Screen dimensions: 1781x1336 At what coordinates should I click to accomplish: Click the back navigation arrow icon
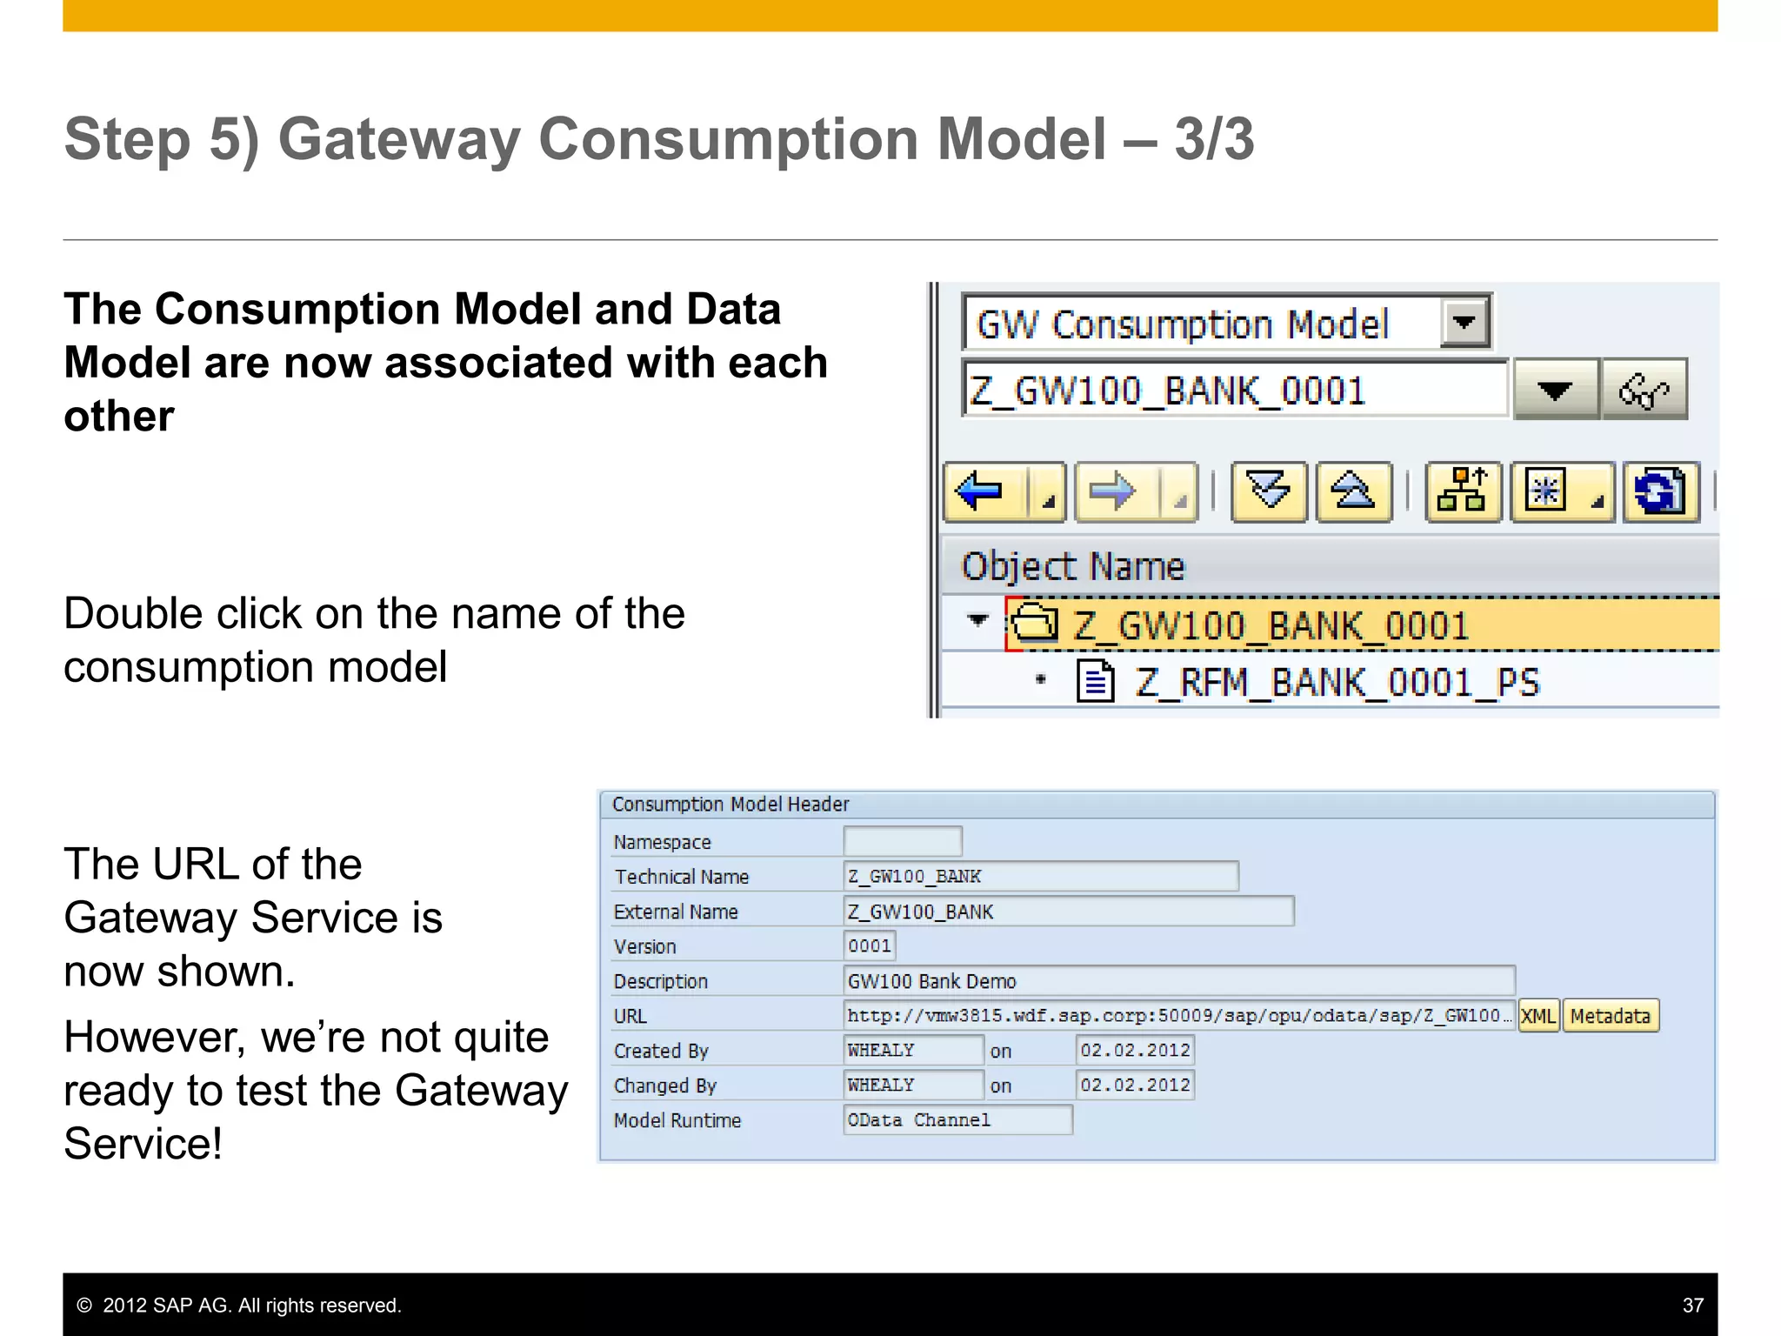click(x=981, y=492)
